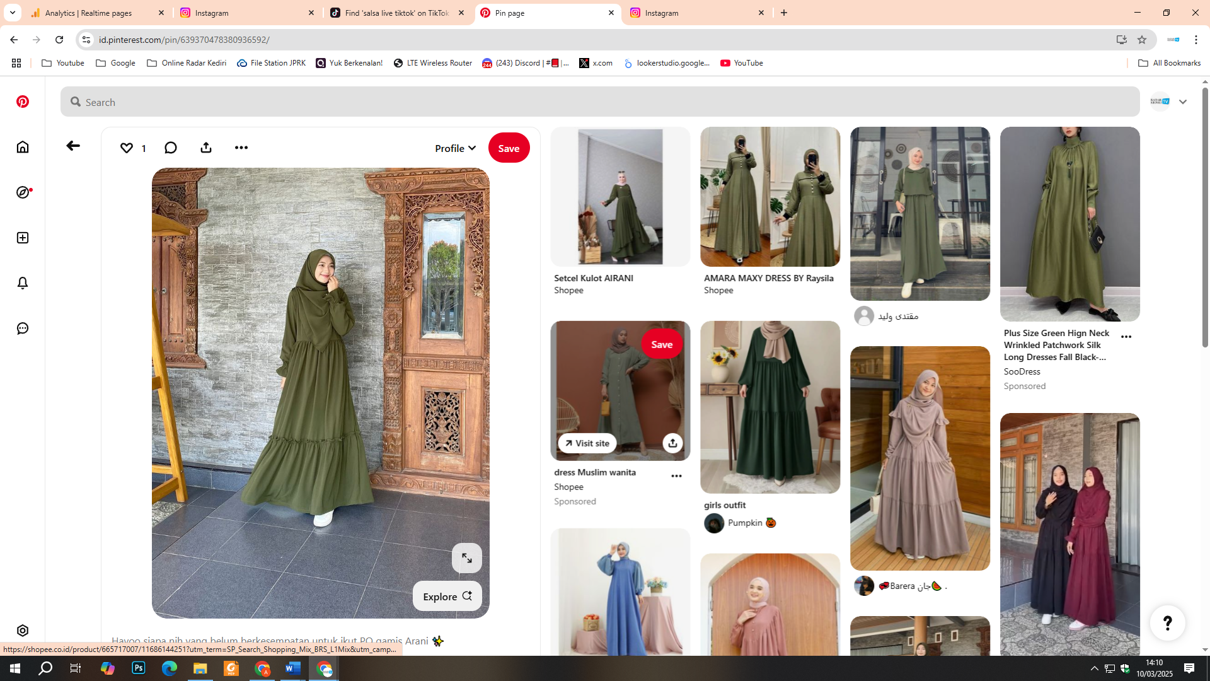Open YouTube bookmark

click(x=742, y=63)
